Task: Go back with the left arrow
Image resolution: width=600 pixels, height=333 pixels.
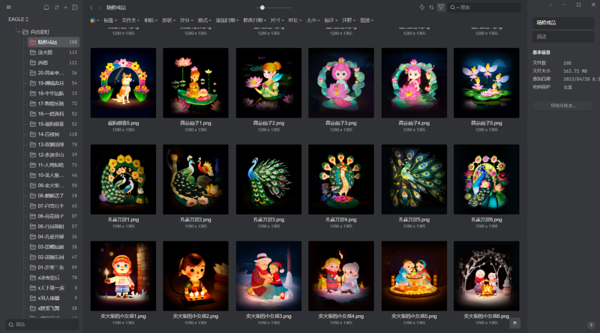Action: coord(92,7)
